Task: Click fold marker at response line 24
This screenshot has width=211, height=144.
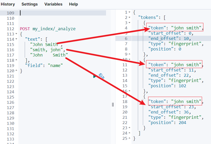Action: pyautogui.click(x=129, y=133)
